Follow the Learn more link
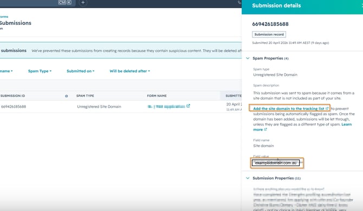Image resolution: width=363 pixels, height=211 pixels. (302, 127)
